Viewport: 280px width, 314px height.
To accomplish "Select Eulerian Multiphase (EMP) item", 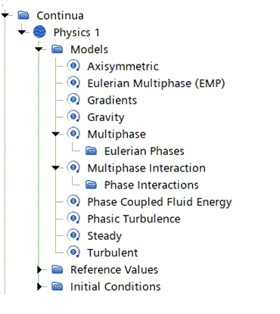I will (x=156, y=83).
